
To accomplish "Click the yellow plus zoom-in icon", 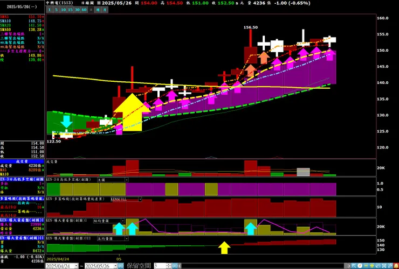I will click(372, 266).
